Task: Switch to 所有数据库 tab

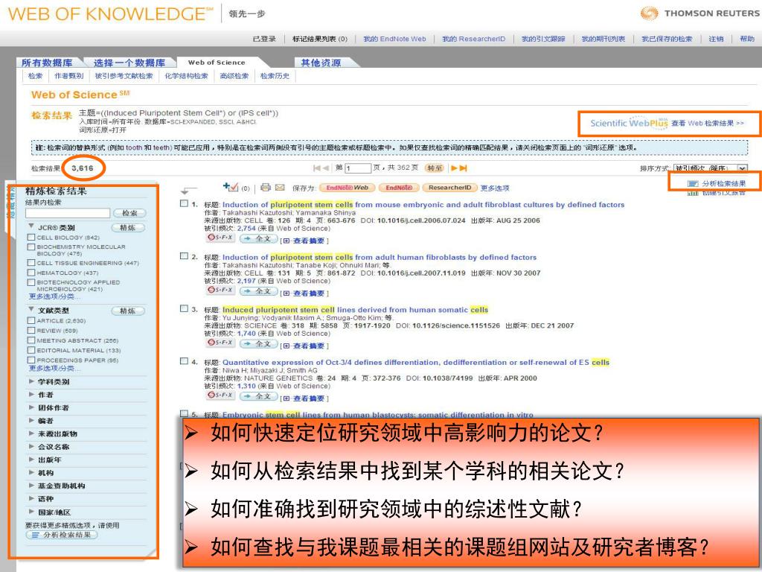Action: coord(47,63)
